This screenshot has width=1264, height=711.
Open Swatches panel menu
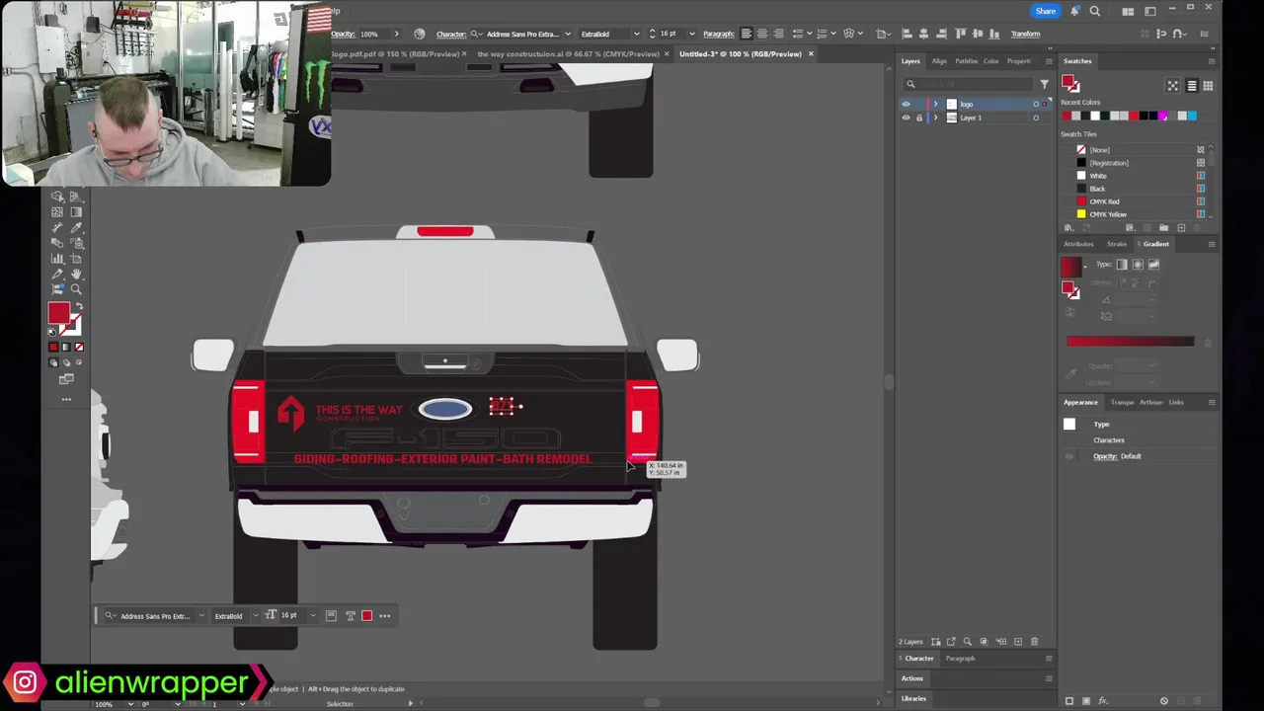click(1212, 61)
